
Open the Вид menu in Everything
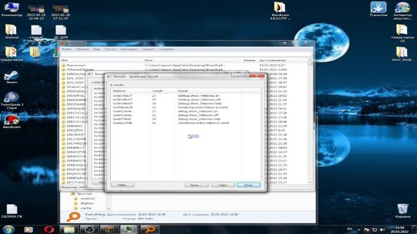coord(96,49)
